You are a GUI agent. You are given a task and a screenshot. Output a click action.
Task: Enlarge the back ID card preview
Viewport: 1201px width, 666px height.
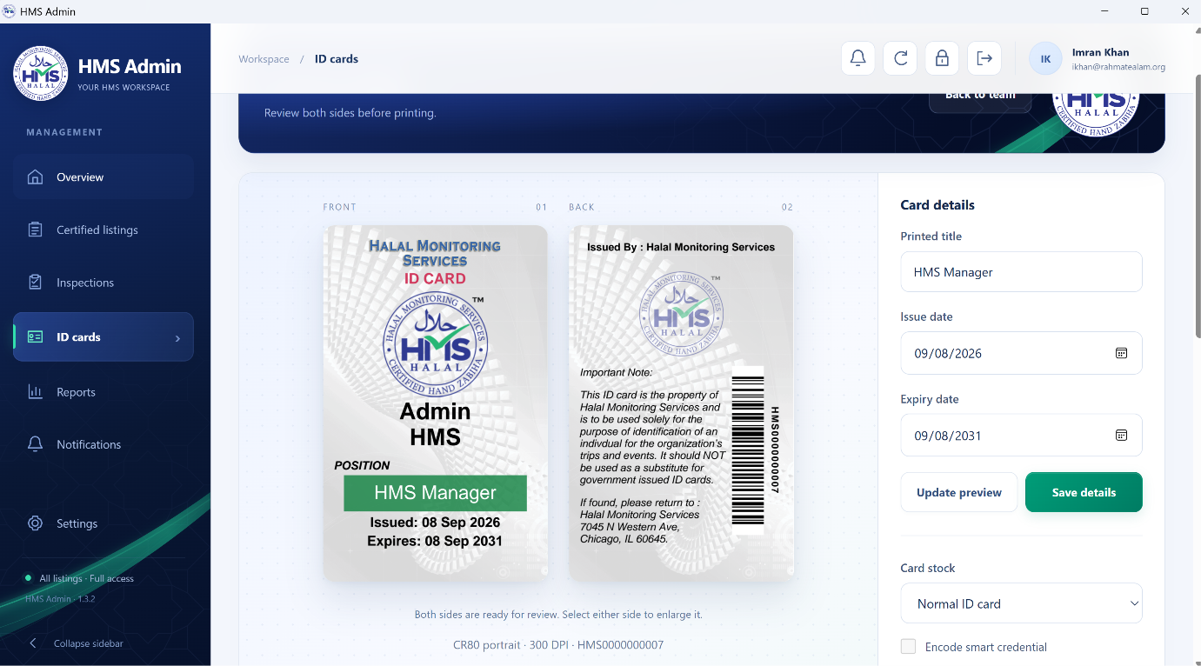pos(681,403)
